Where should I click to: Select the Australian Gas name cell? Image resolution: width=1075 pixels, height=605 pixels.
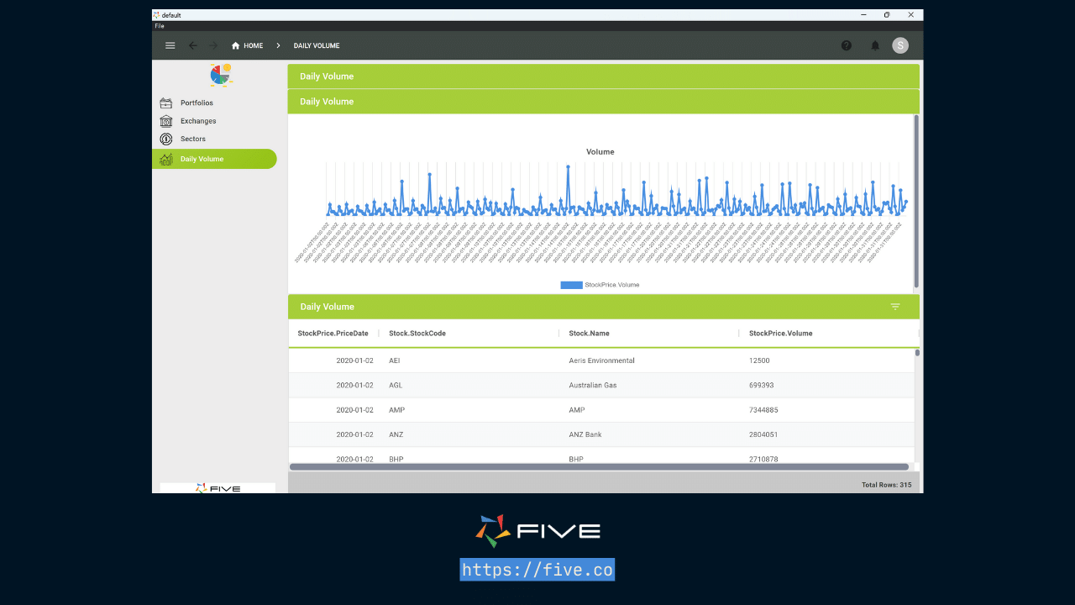pyautogui.click(x=593, y=385)
